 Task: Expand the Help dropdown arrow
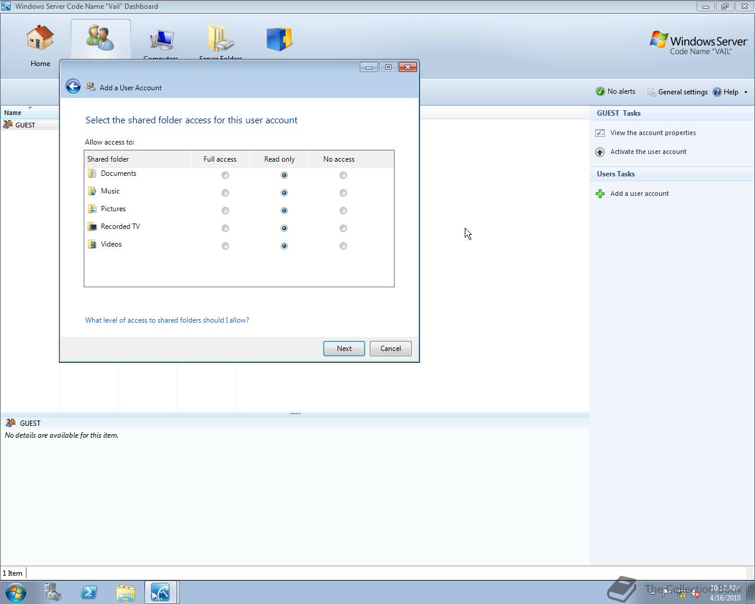pyautogui.click(x=746, y=92)
